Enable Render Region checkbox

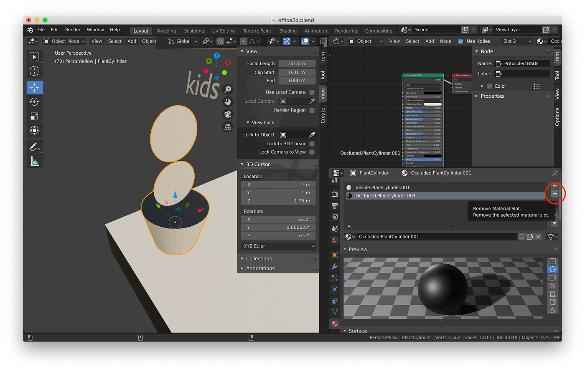coord(312,110)
